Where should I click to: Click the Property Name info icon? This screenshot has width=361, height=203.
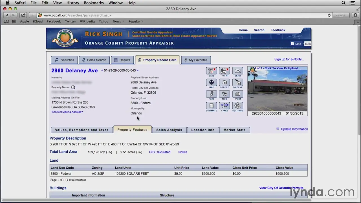click(x=73, y=87)
